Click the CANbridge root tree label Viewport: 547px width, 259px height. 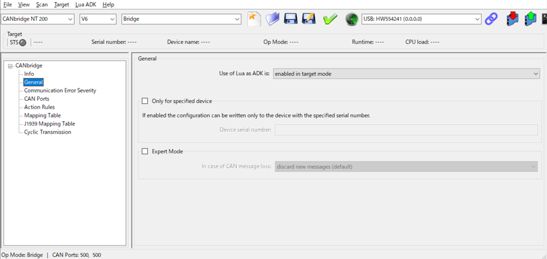click(29, 65)
